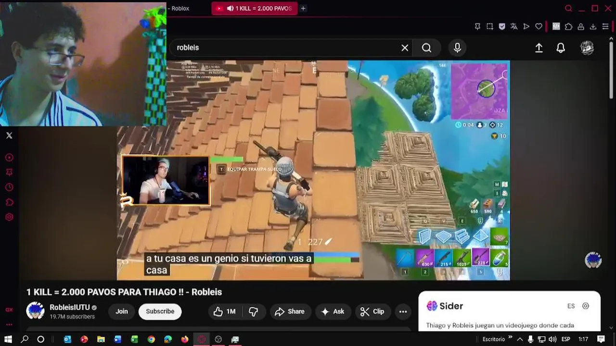The image size is (616, 346).
Task: Open the code extension icon in toolbar
Action: click(x=556, y=26)
